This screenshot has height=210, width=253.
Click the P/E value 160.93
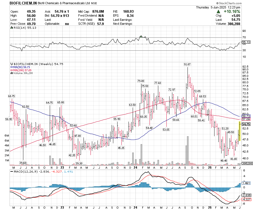tap(128, 12)
